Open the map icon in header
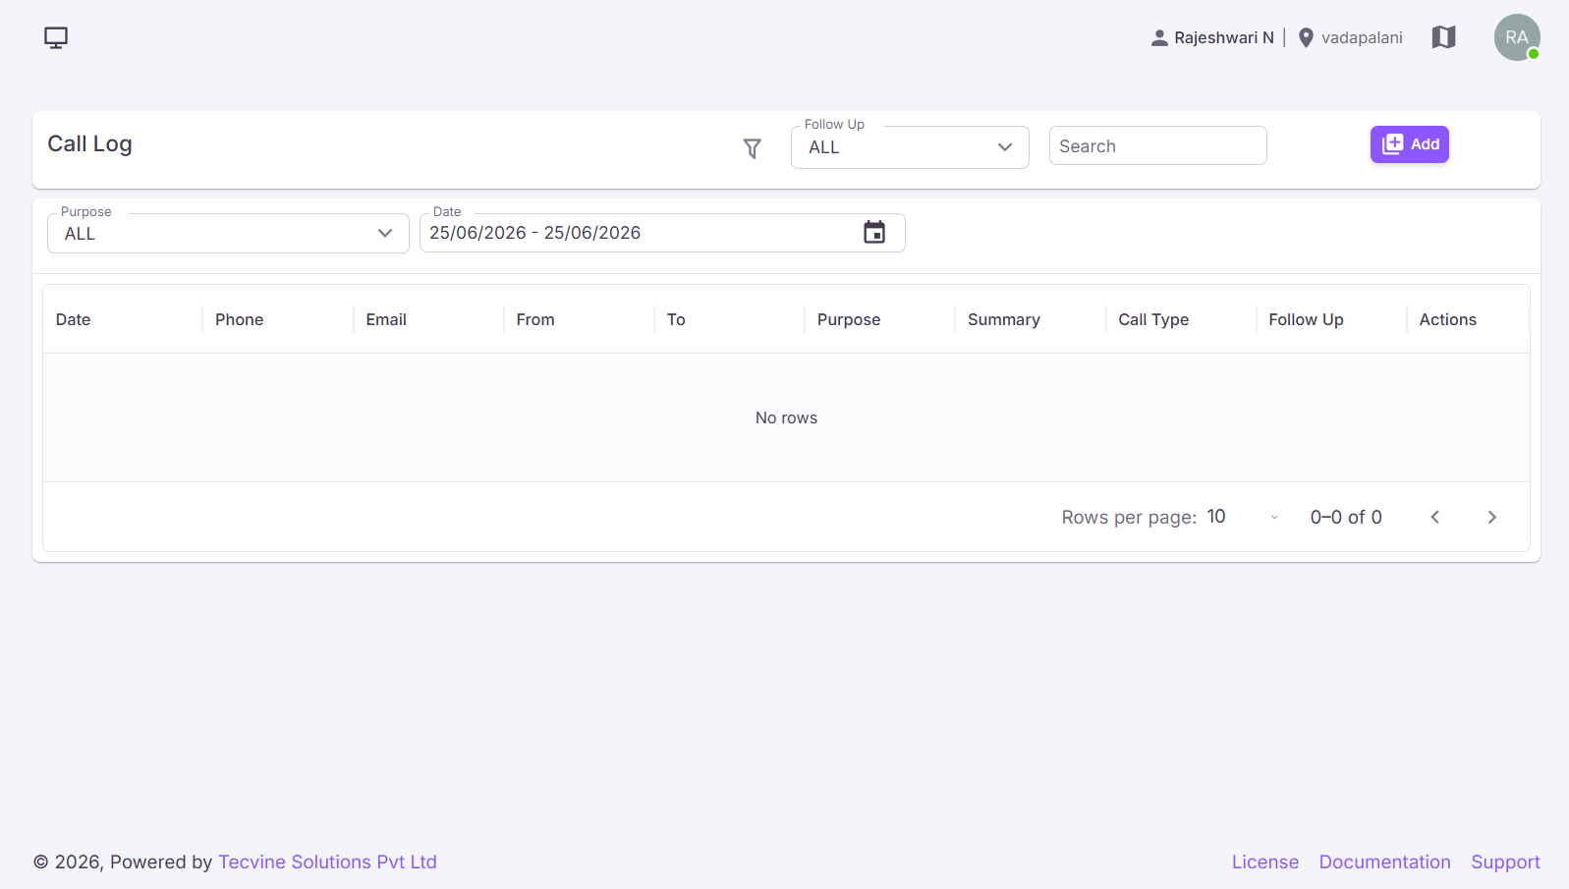Viewport: 1569px width, 889px height. click(1443, 37)
